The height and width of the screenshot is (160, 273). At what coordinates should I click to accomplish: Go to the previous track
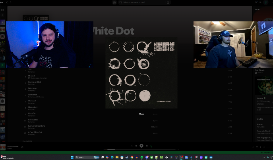(136, 146)
